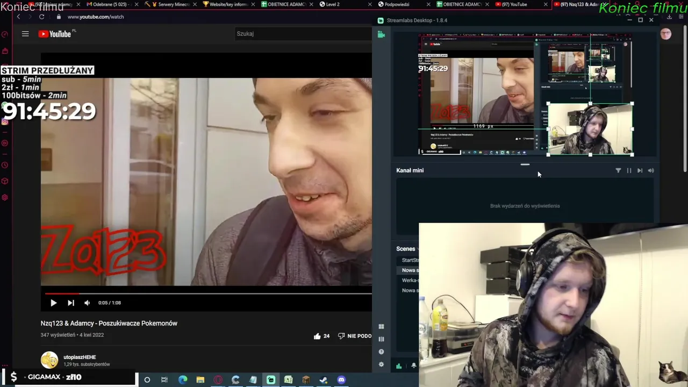Open Windows Cortana search circle
This screenshot has height=387, width=688.
click(147, 379)
